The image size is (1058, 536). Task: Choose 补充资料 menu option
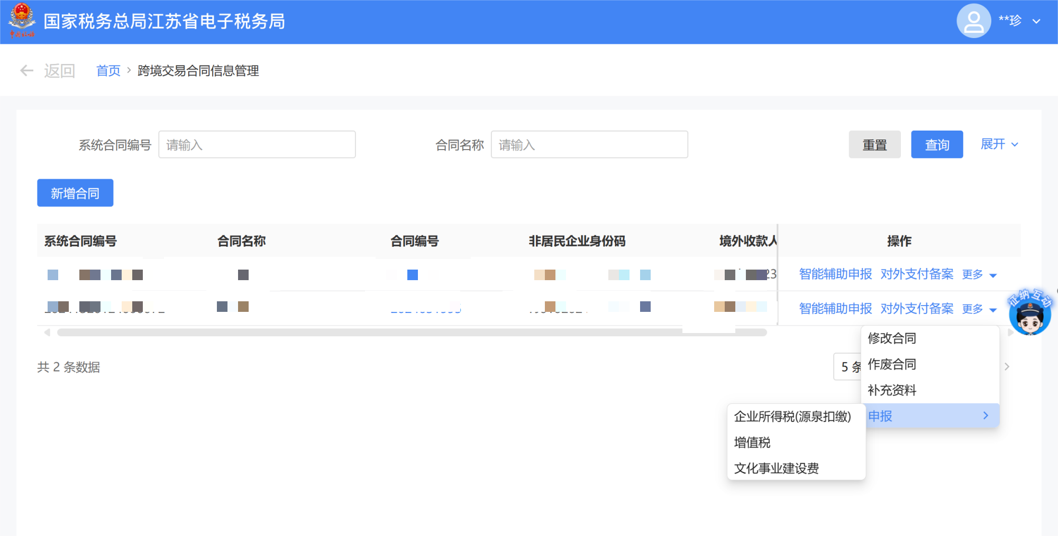coord(892,390)
